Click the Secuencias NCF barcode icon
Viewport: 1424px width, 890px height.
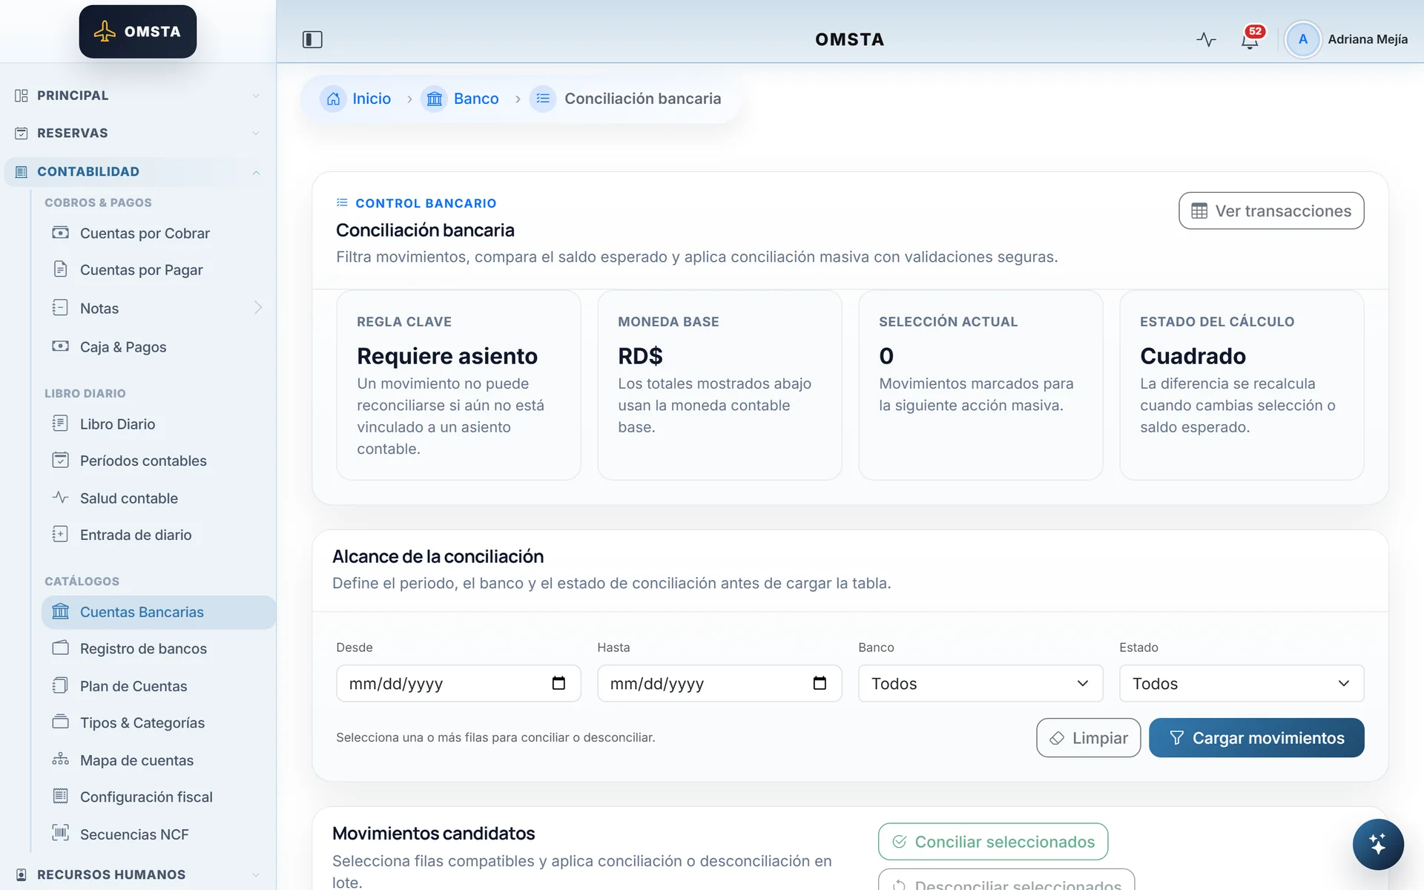(60, 833)
